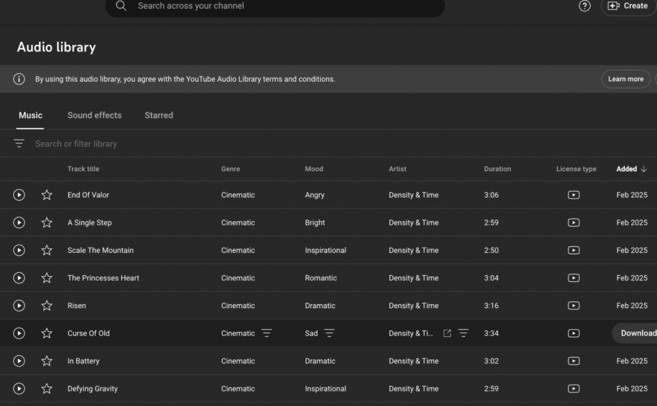The image size is (657, 406).
Task: Star the Risen track
Action: tap(46, 305)
